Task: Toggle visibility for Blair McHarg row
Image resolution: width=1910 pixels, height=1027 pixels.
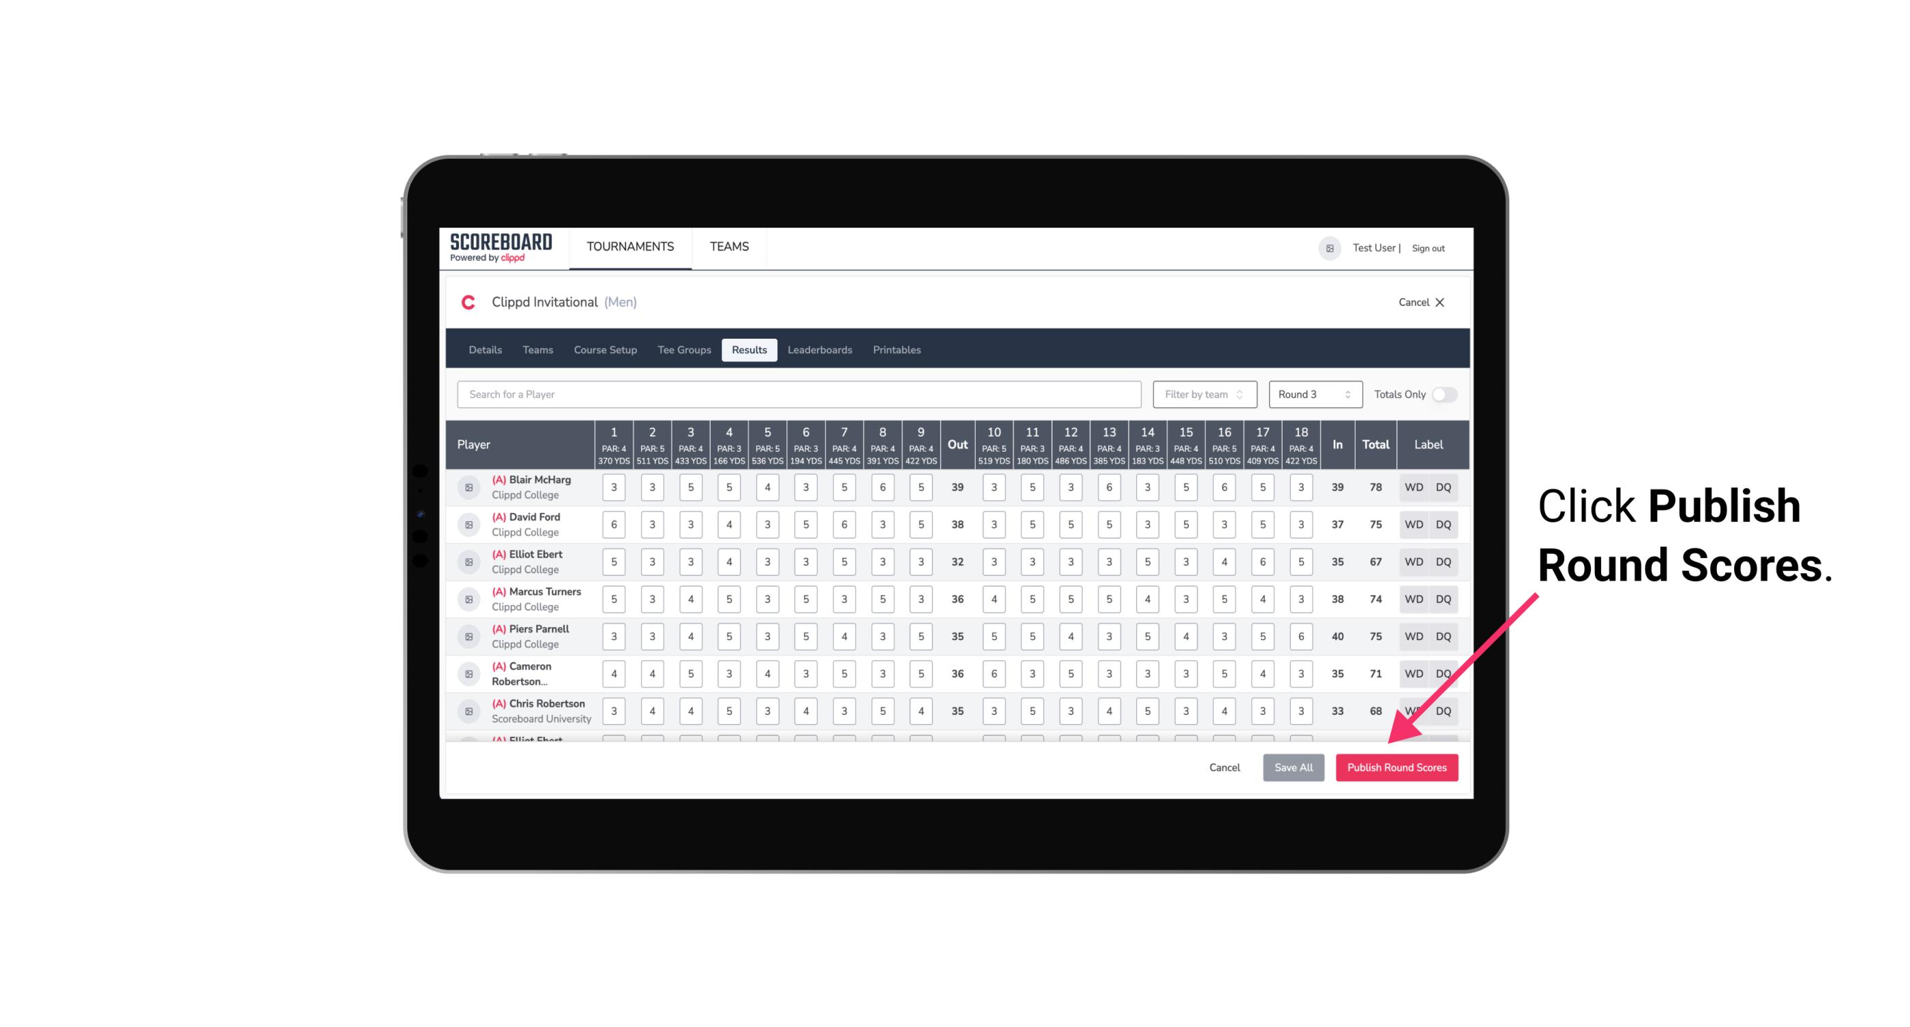Action: pyautogui.click(x=468, y=487)
